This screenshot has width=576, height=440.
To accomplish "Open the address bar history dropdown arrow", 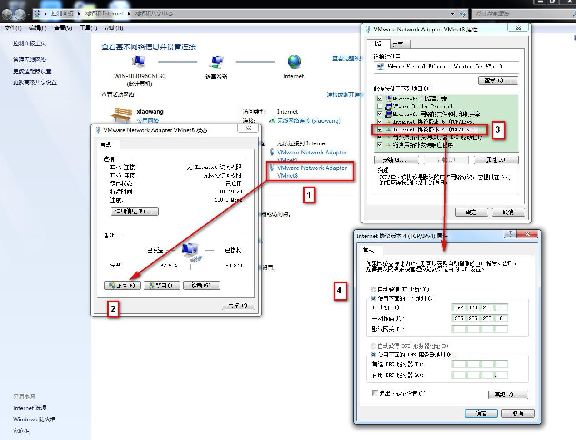I will pyautogui.click(x=452, y=14).
